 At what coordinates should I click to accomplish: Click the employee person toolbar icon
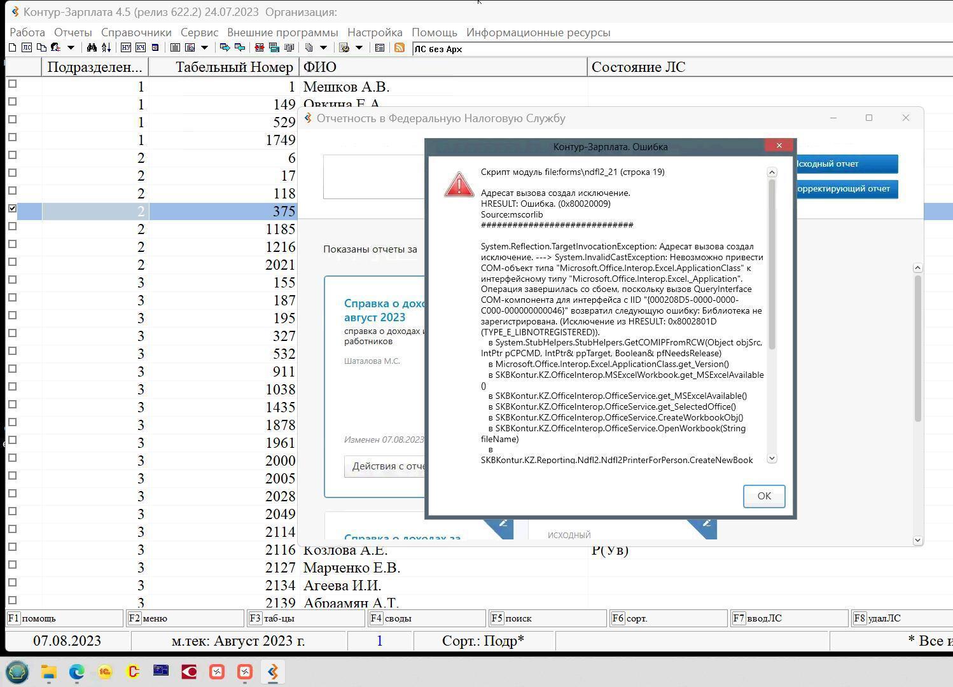56,48
